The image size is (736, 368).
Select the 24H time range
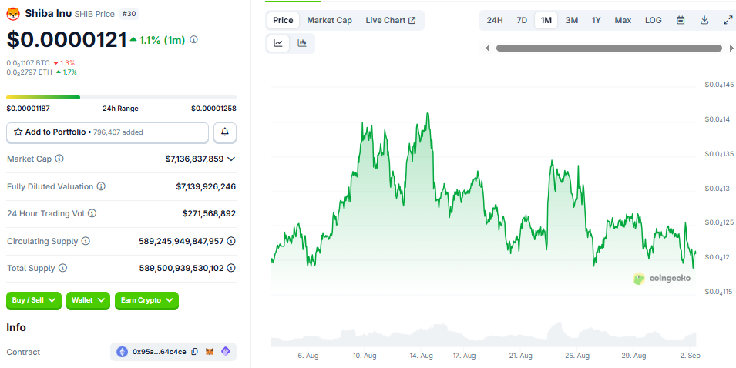pyautogui.click(x=495, y=20)
